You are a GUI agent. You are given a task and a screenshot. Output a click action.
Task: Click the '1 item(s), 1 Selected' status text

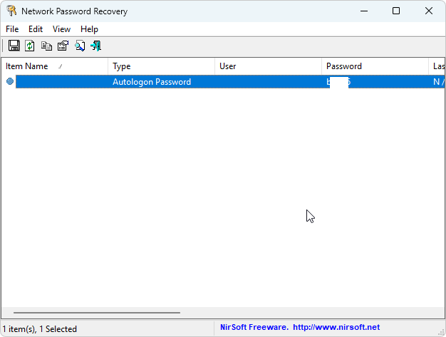tap(40, 329)
